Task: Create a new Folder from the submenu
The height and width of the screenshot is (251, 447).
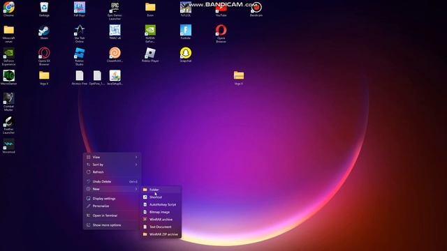Action: [x=161, y=190]
